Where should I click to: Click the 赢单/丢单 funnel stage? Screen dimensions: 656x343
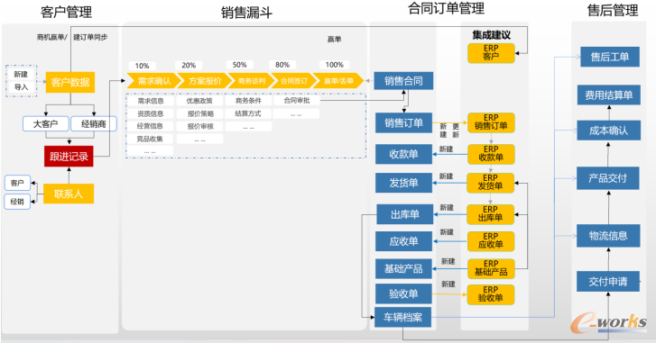tap(338, 80)
